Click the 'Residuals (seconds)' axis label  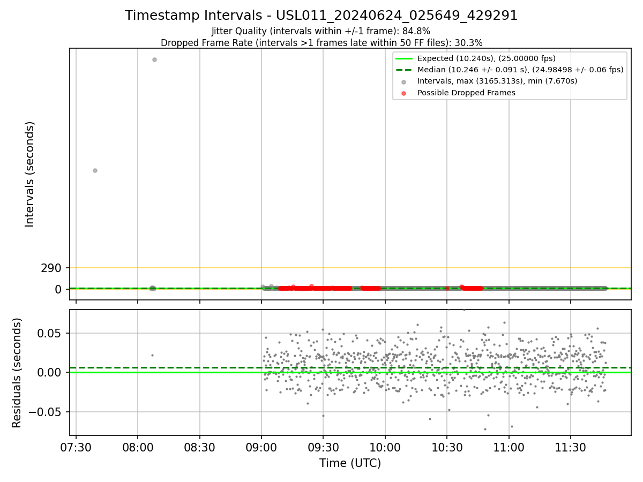[x=17, y=373]
